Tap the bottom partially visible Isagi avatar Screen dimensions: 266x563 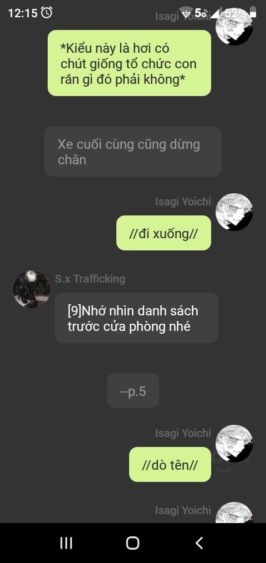[234, 512]
